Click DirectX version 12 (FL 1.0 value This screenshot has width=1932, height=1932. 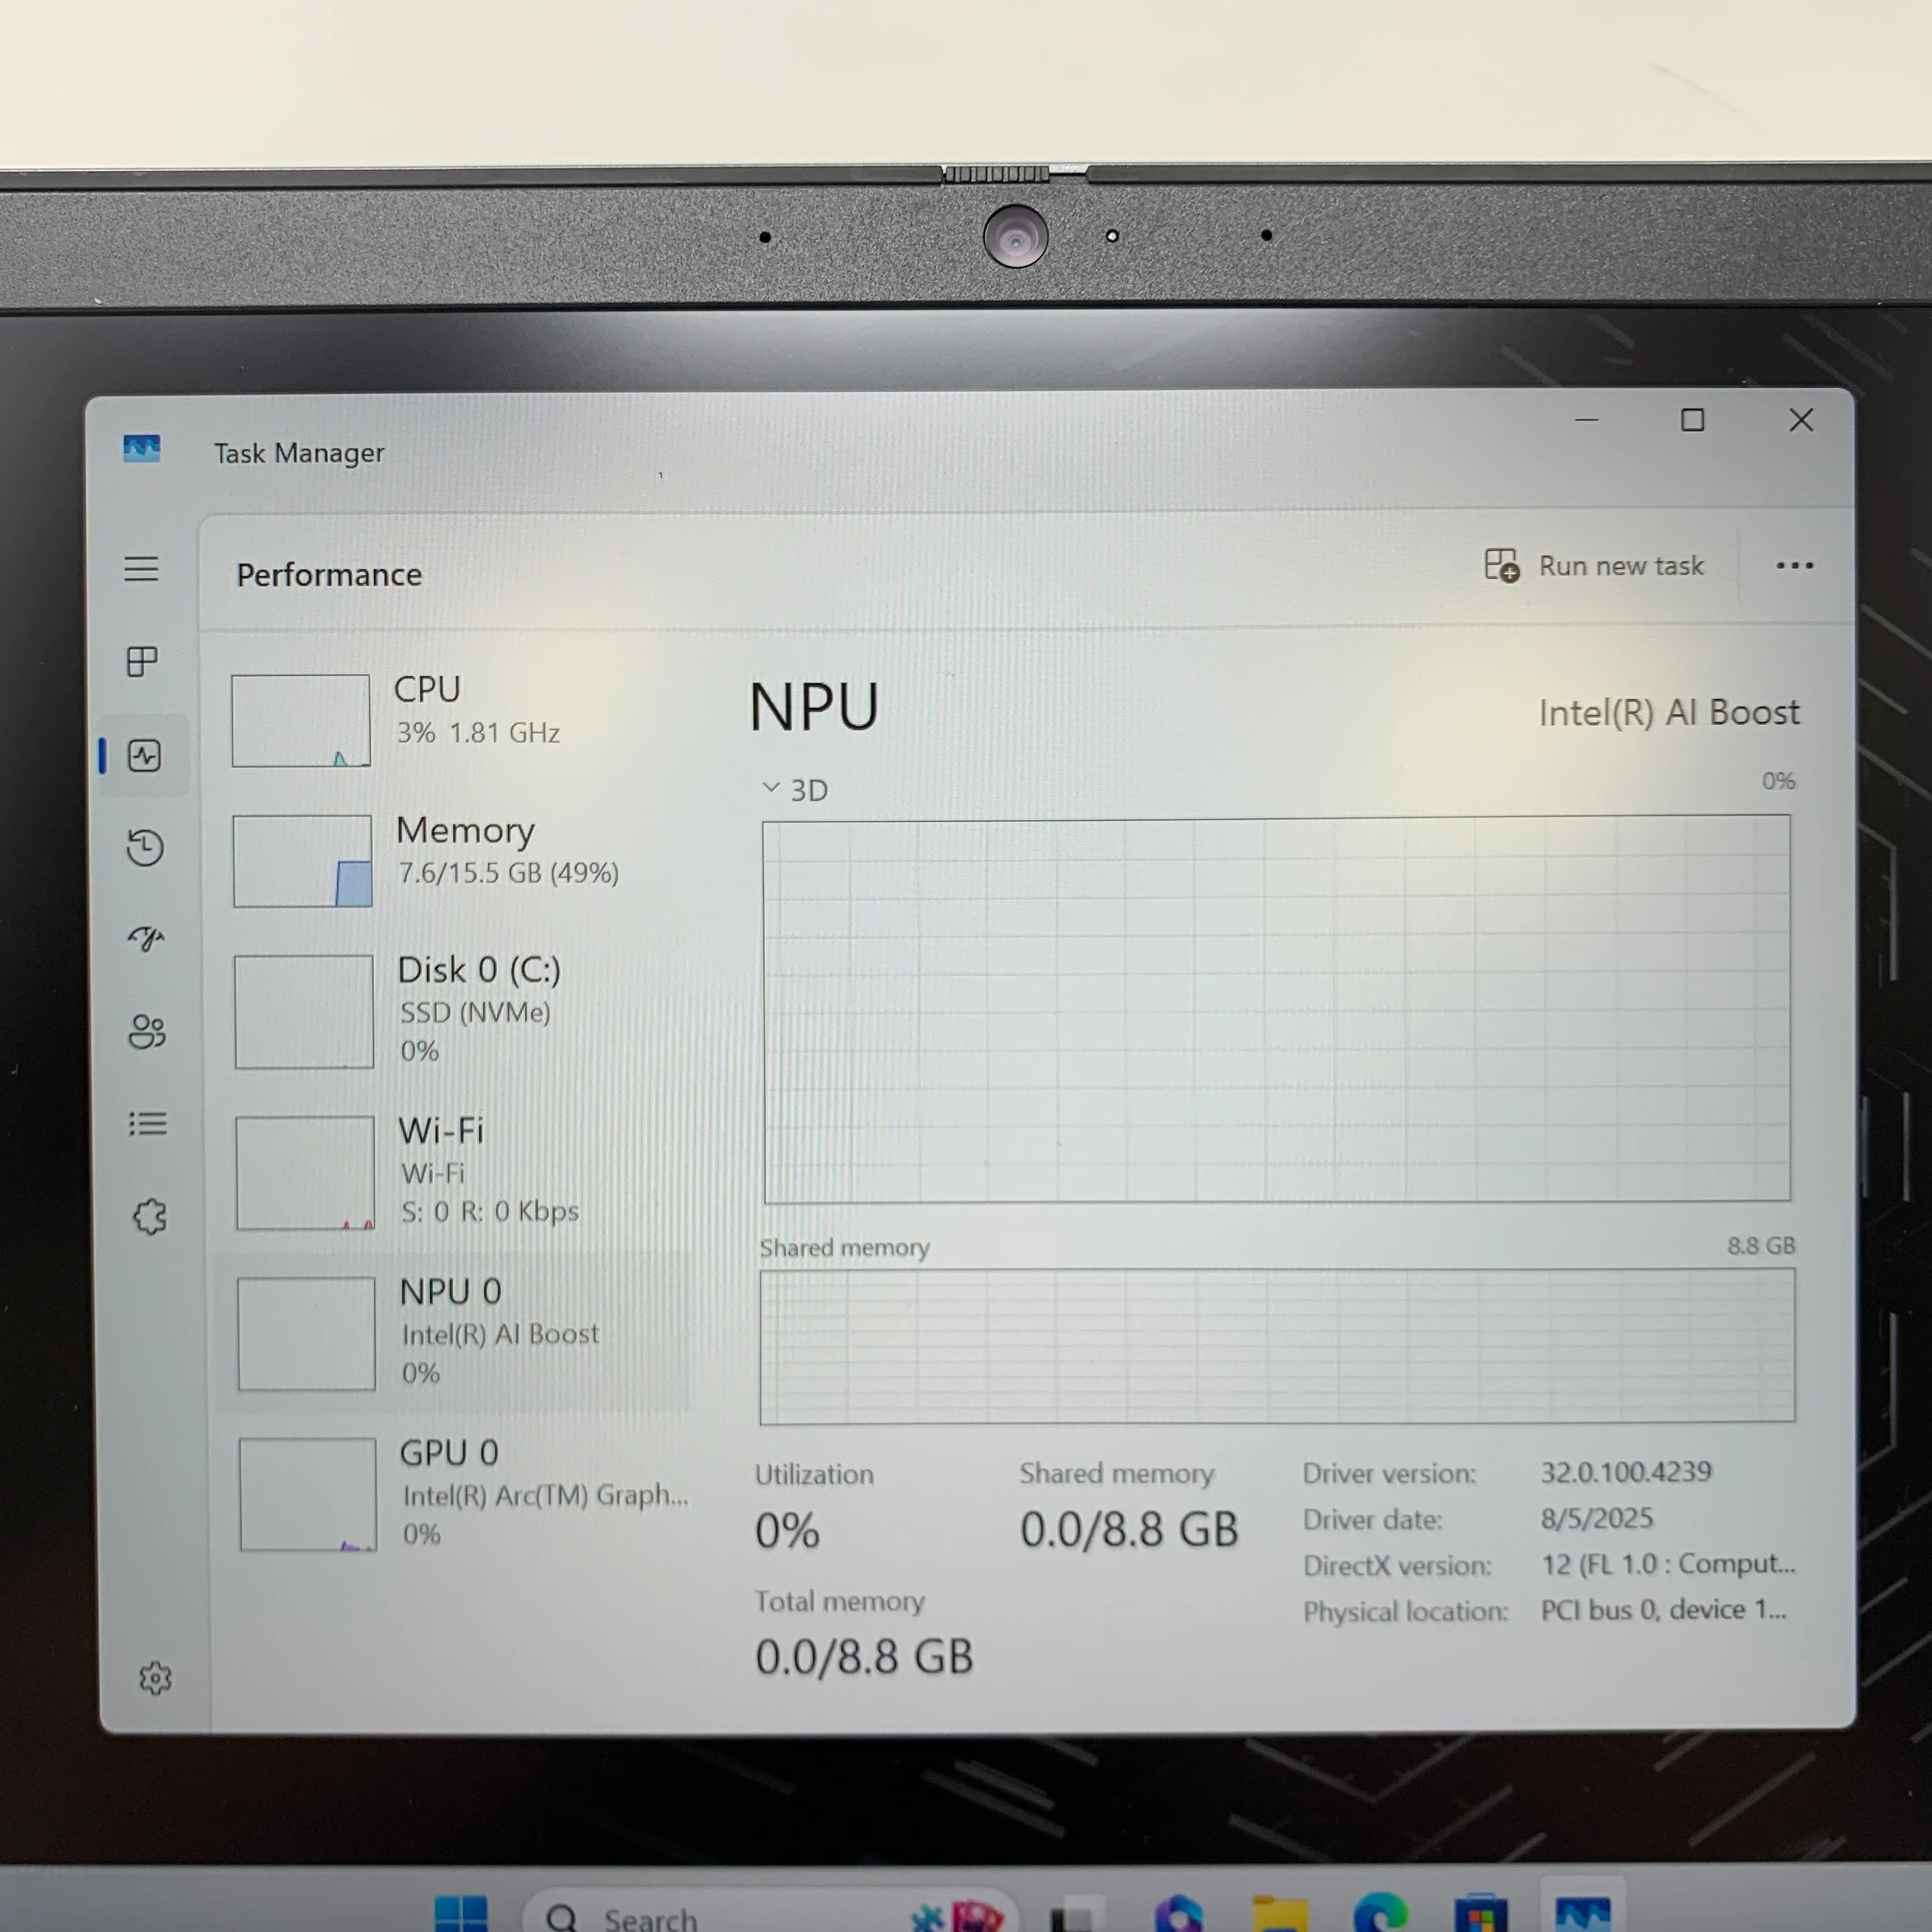click(1668, 1564)
